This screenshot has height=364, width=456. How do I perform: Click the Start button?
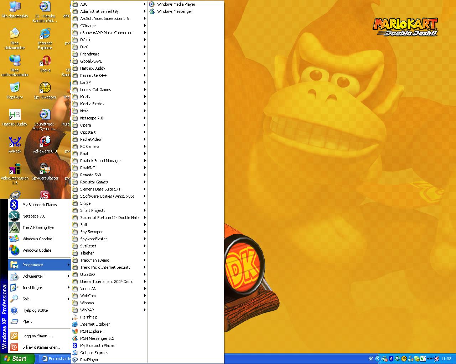[17, 359]
